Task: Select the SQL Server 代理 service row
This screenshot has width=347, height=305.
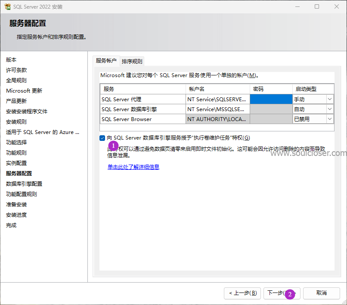Action: pos(143,99)
